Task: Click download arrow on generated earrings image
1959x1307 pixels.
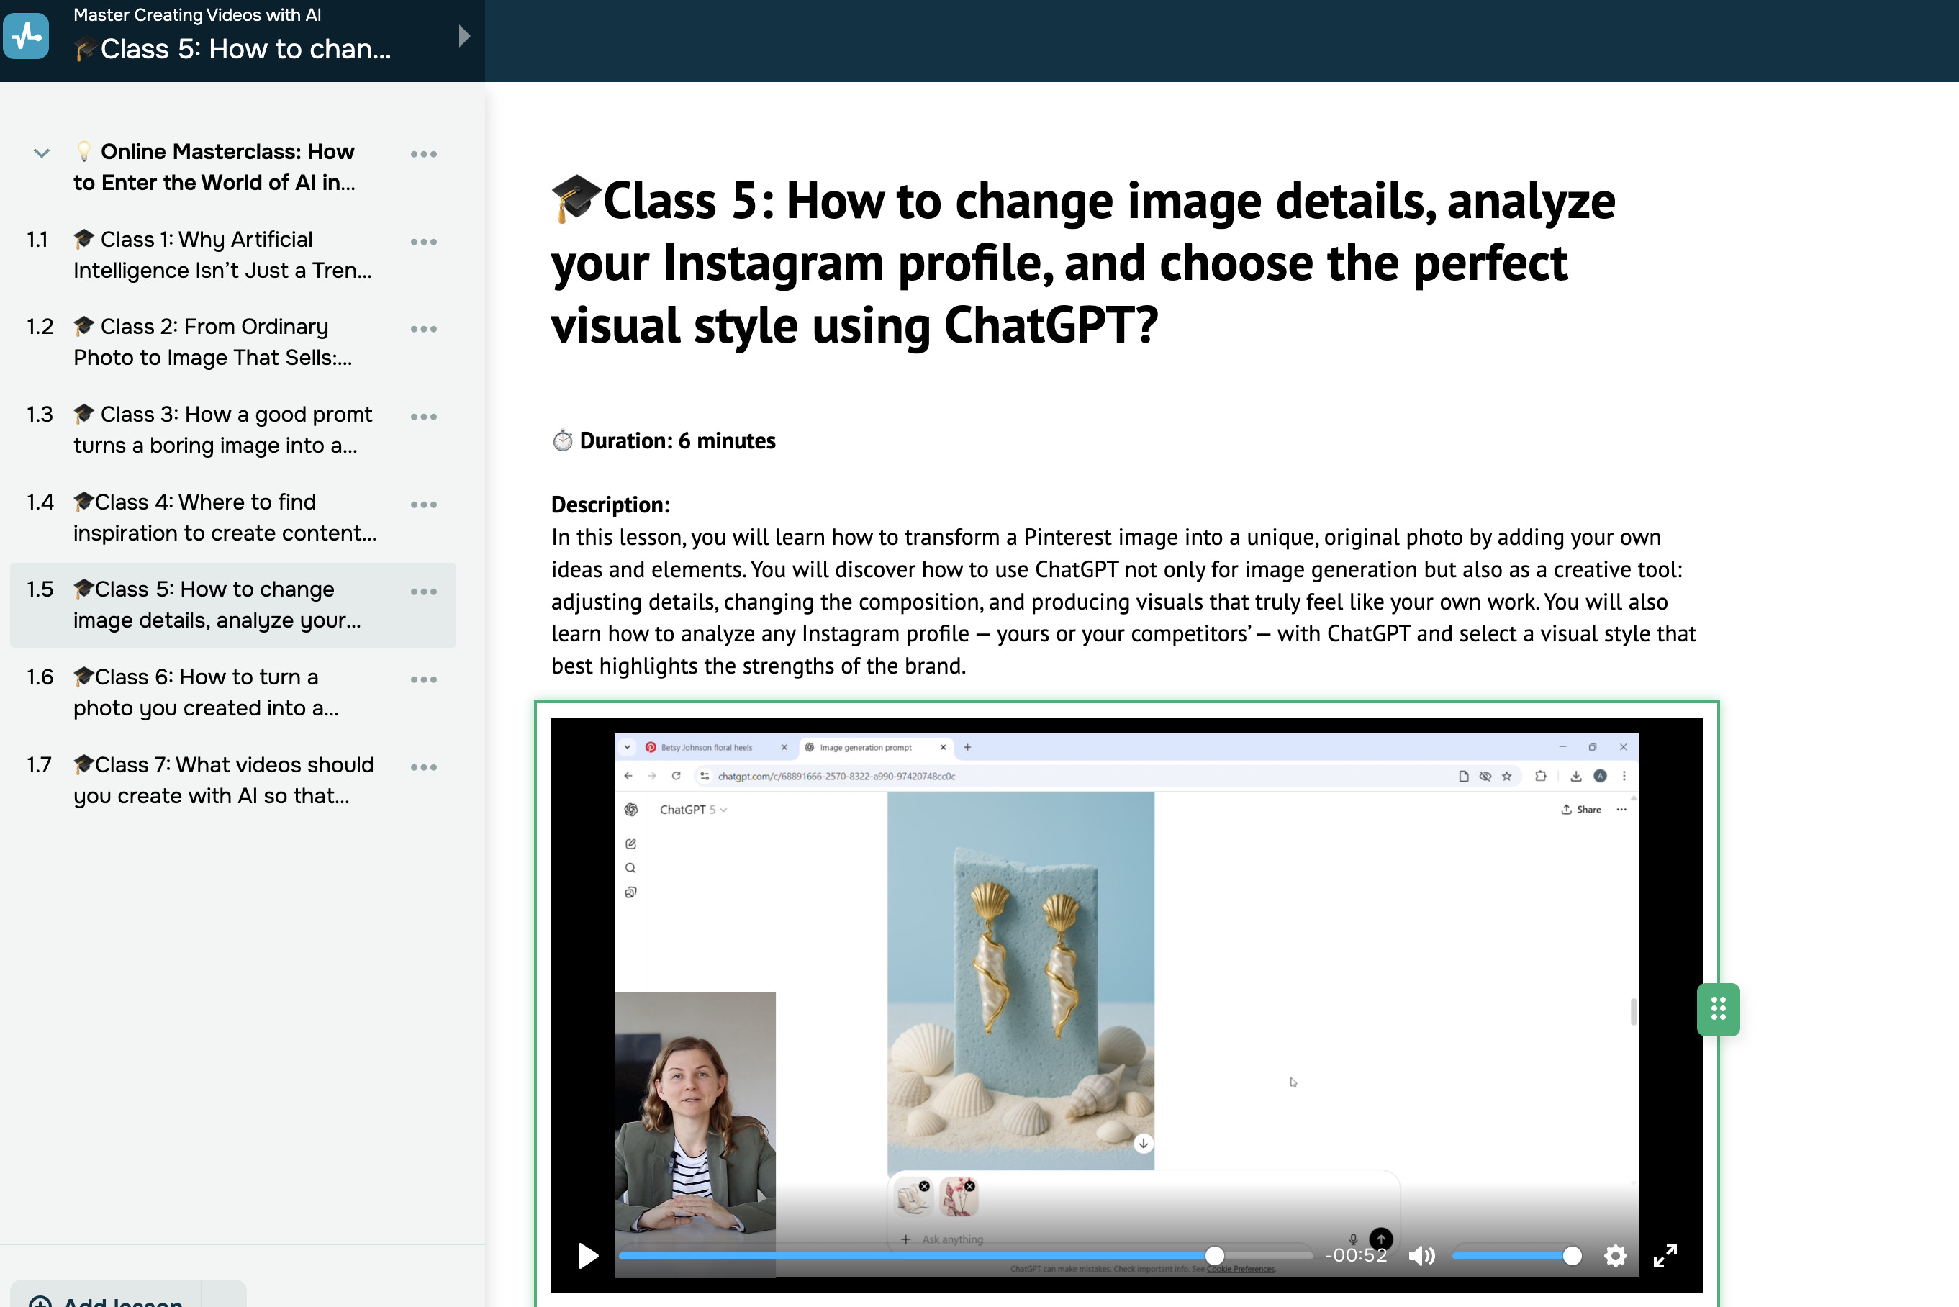Action: pyautogui.click(x=1144, y=1144)
